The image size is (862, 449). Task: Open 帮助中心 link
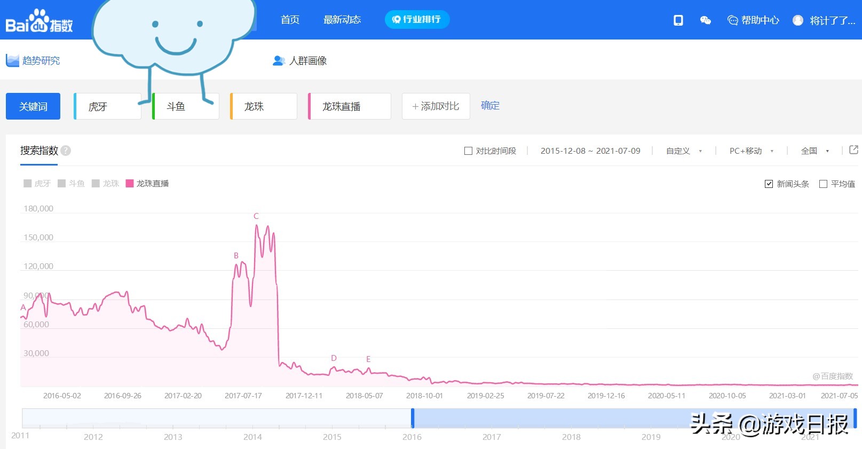pos(760,20)
